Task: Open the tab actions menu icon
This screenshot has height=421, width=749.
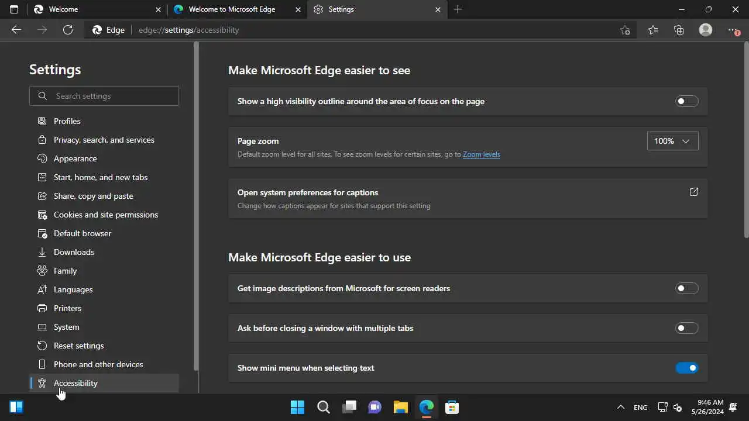Action: 14,9
